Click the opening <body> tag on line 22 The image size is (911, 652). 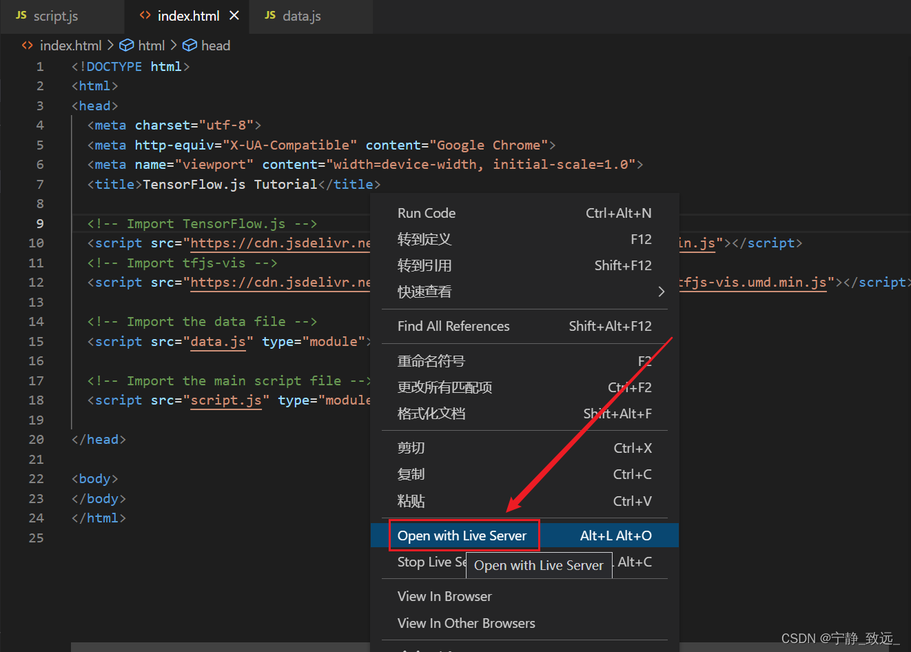pyautogui.click(x=94, y=478)
